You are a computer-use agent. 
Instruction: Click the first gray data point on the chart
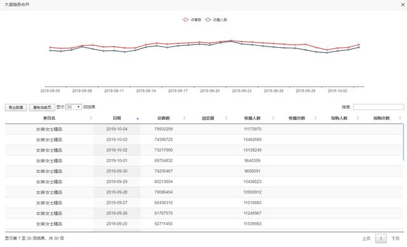coord(50,50)
